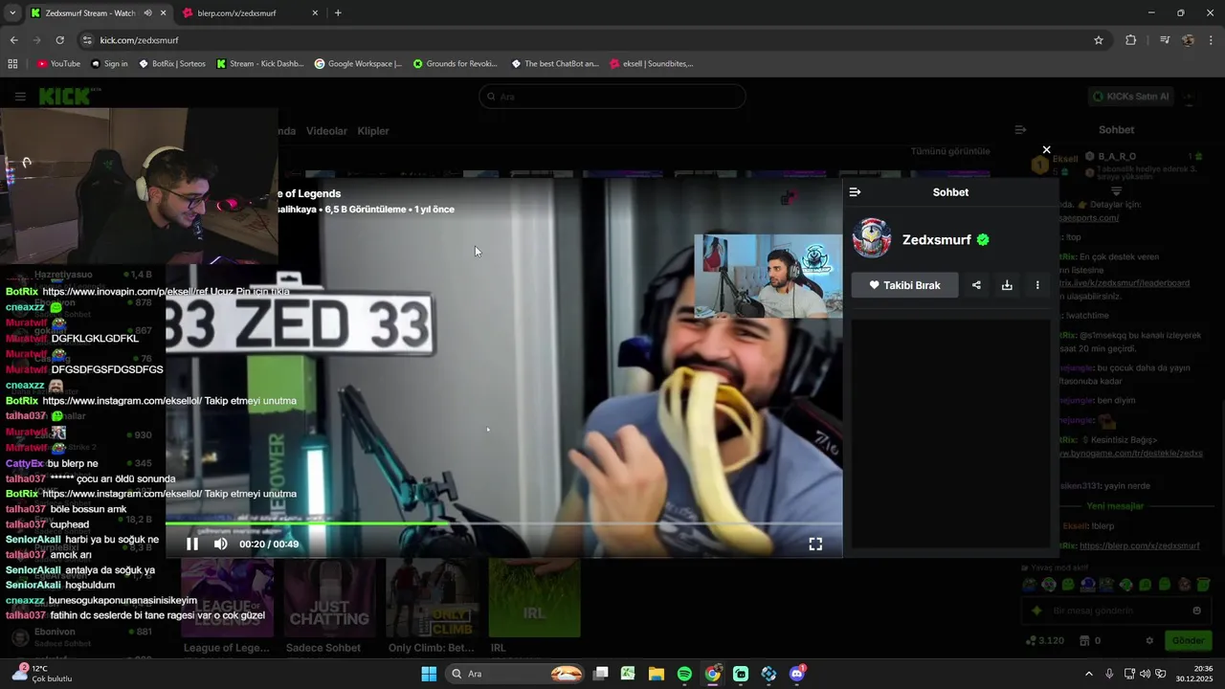Open The best ChatBot bookmark
Image resolution: width=1225 pixels, height=689 pixels.
pyautogui.click(x=555, y=64)
